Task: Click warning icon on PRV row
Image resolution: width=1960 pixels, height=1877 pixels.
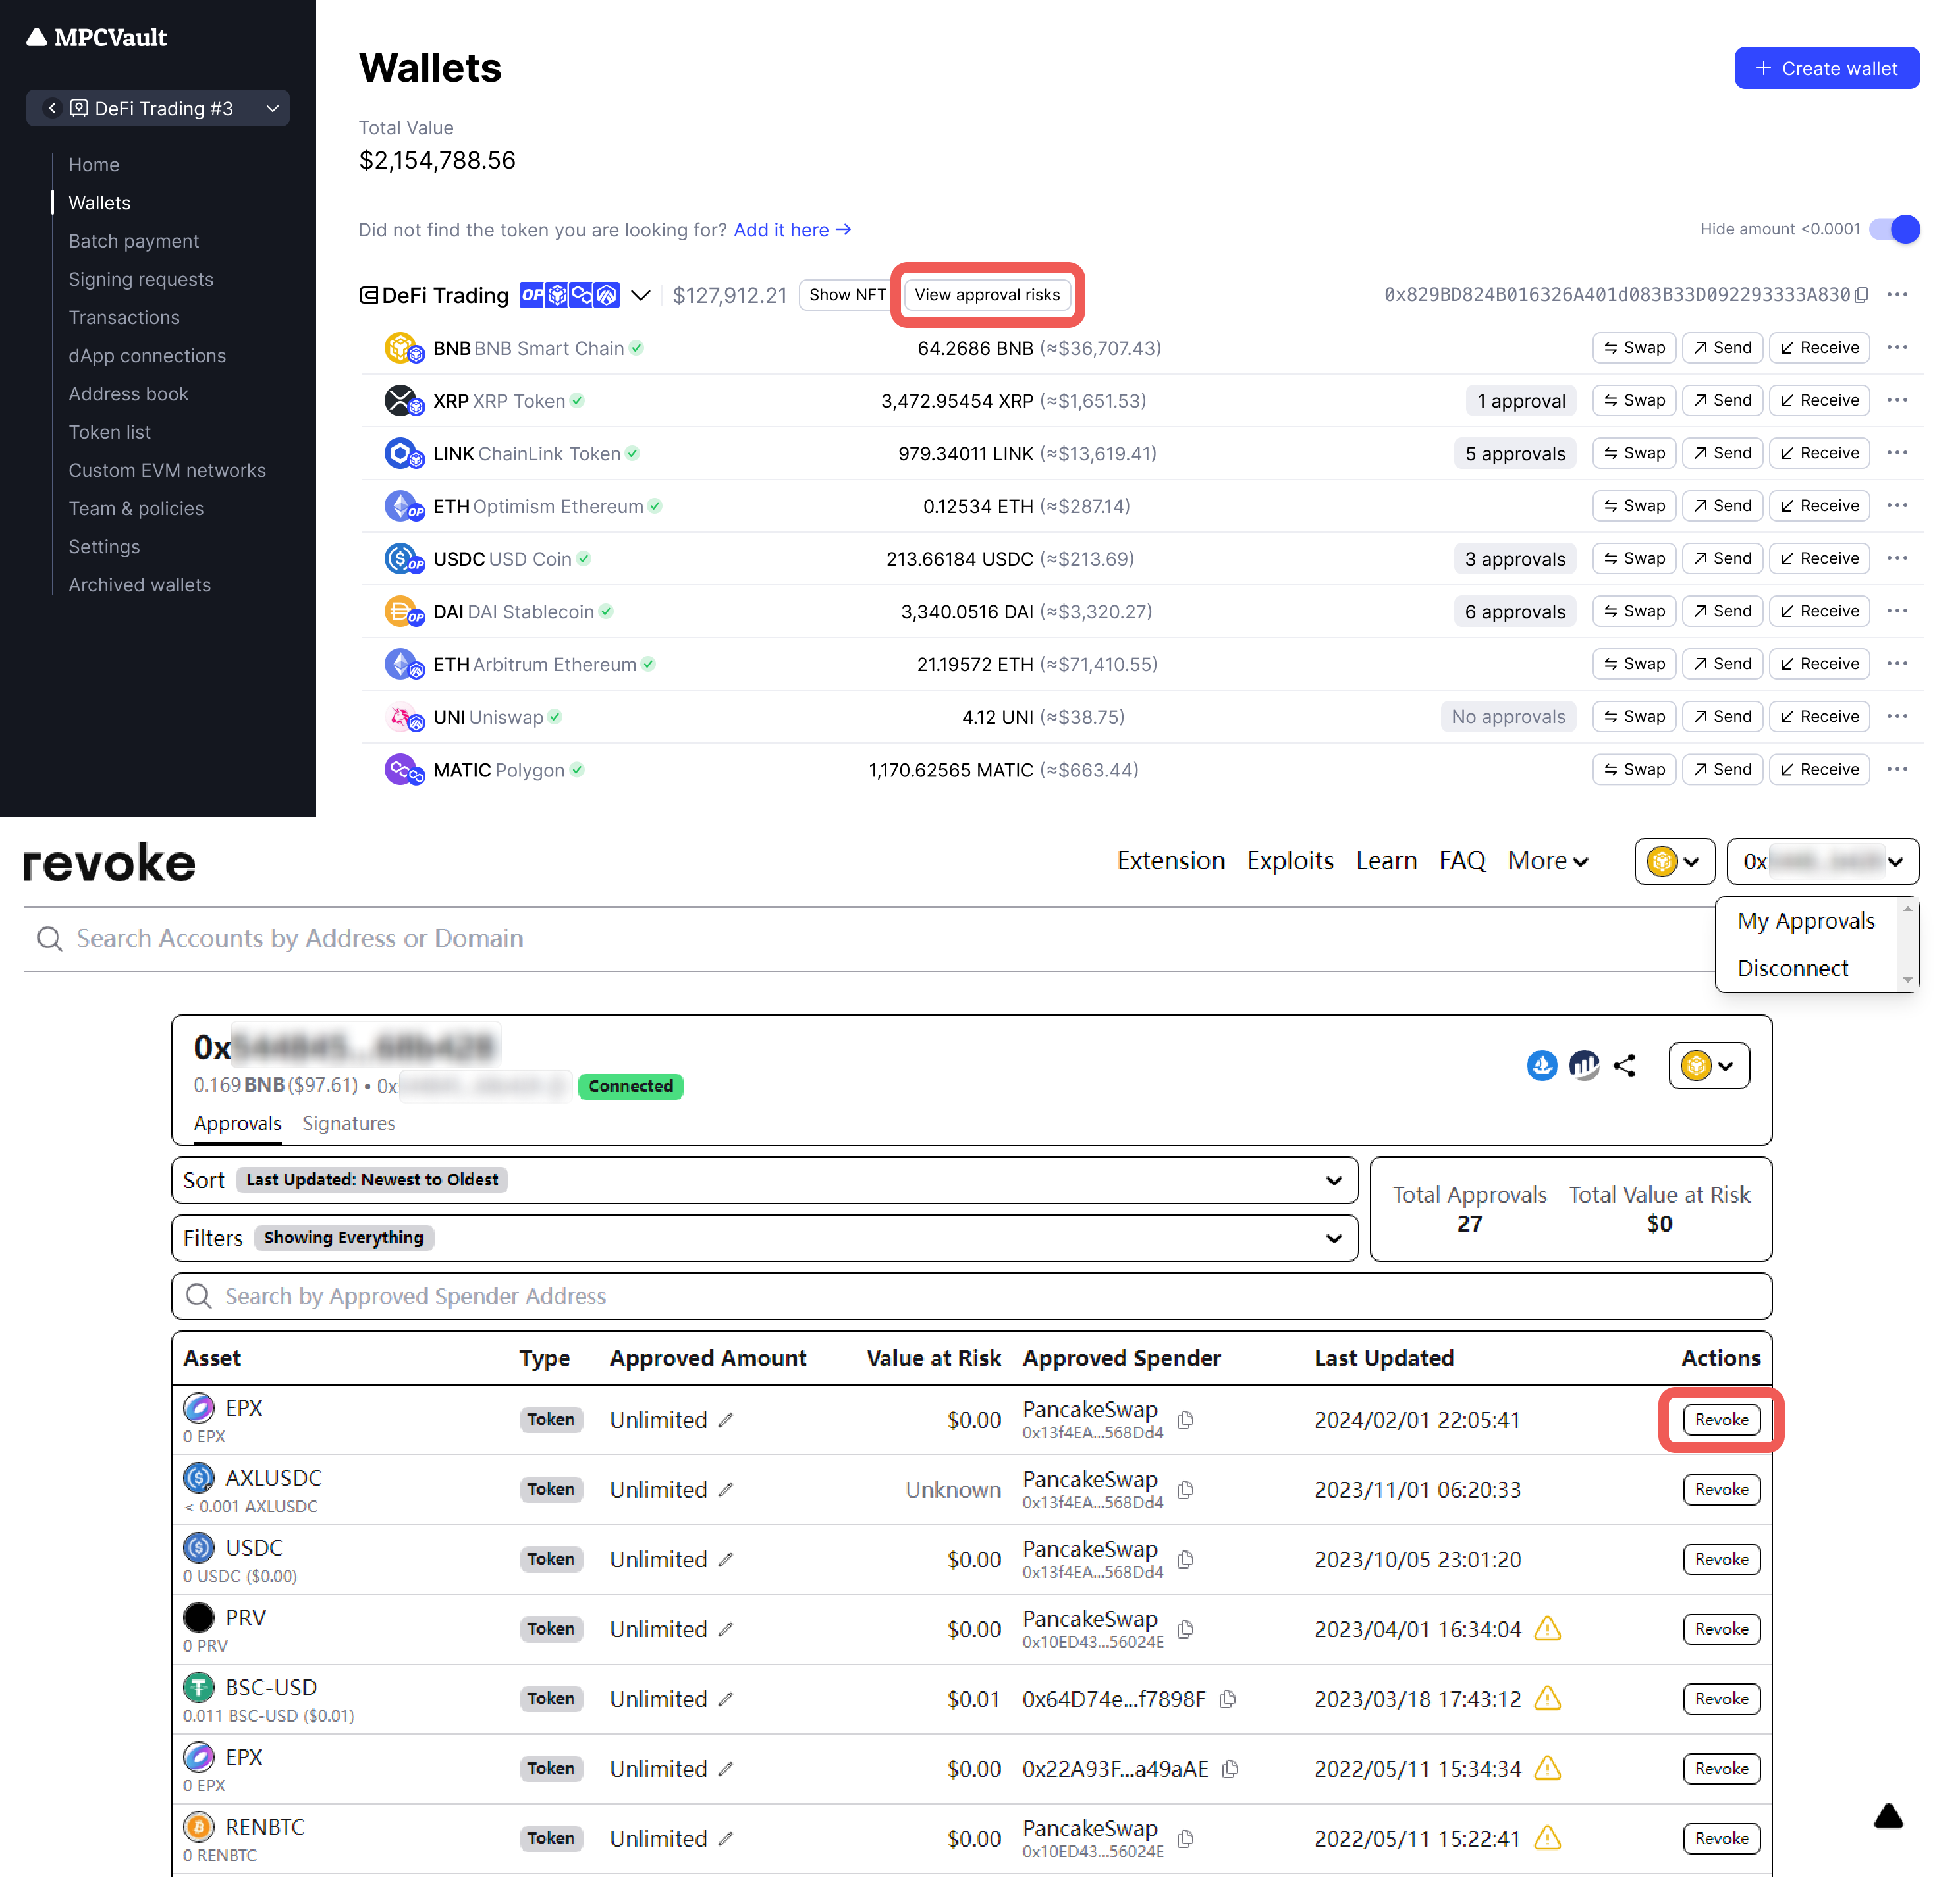Action: (1547, 1629)
